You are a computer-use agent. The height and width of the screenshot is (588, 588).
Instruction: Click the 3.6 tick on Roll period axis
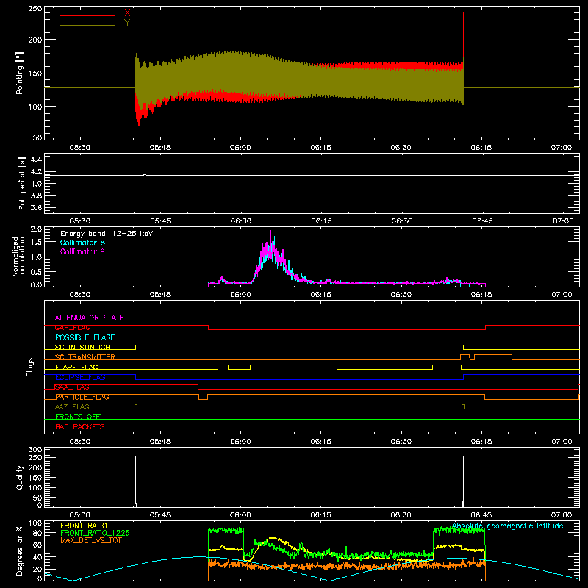(36, 207)
